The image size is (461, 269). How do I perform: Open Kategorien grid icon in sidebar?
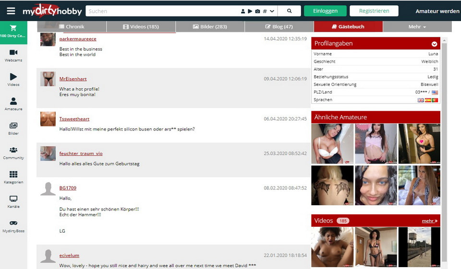[13, 175]
